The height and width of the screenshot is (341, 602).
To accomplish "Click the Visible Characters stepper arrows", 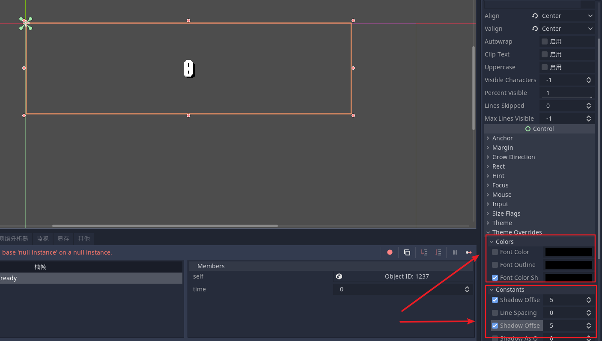I will point(589,80).
